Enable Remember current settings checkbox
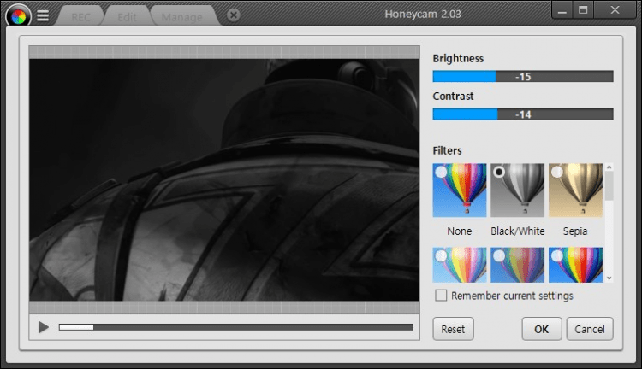The image size is (642, 369). pyautogui.click(x=442, y=296)
